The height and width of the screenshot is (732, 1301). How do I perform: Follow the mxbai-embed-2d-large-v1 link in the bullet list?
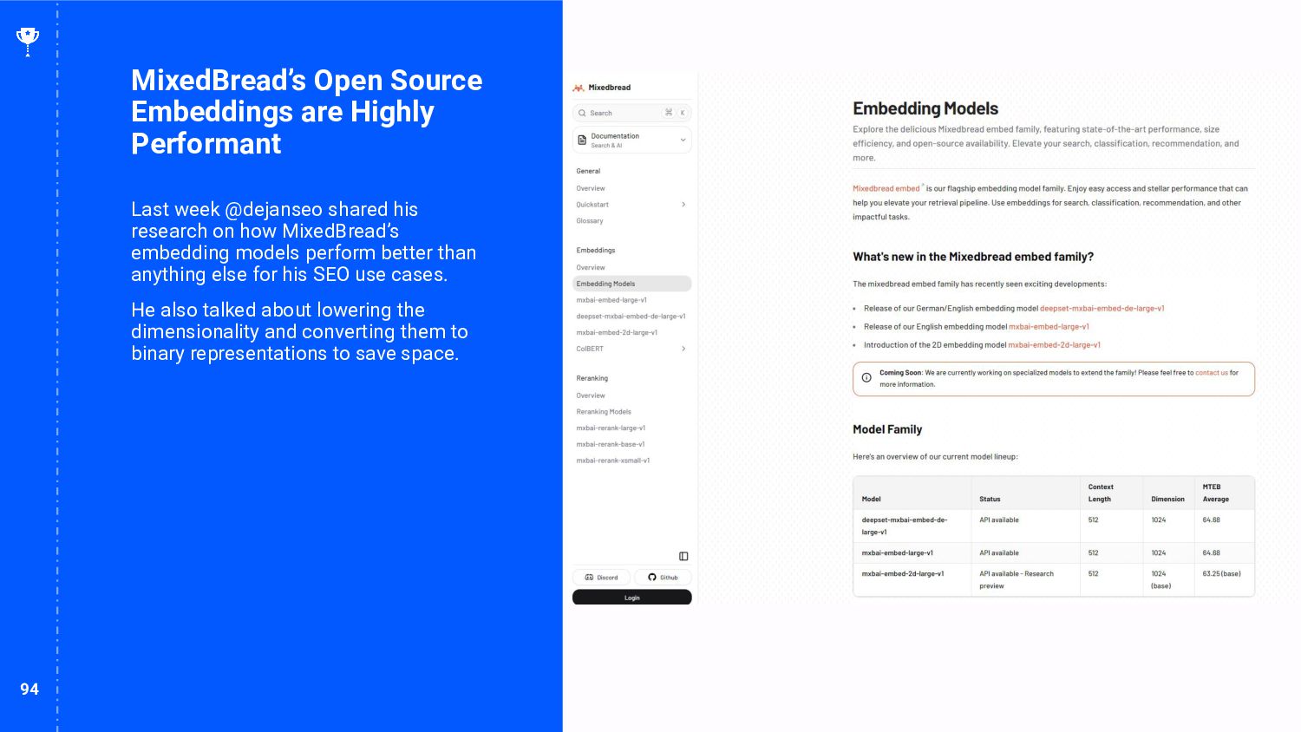(x=1054, y=345)
